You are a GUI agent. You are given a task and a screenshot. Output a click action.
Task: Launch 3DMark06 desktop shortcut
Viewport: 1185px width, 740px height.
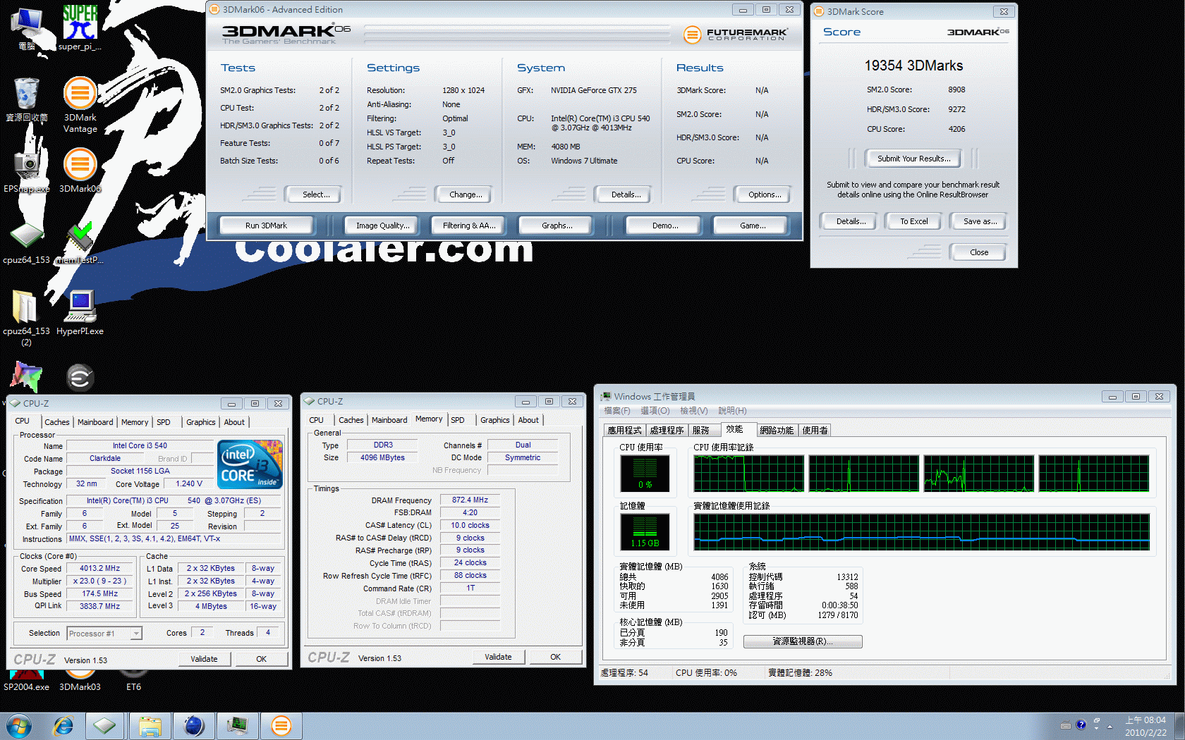click(80, 169)
